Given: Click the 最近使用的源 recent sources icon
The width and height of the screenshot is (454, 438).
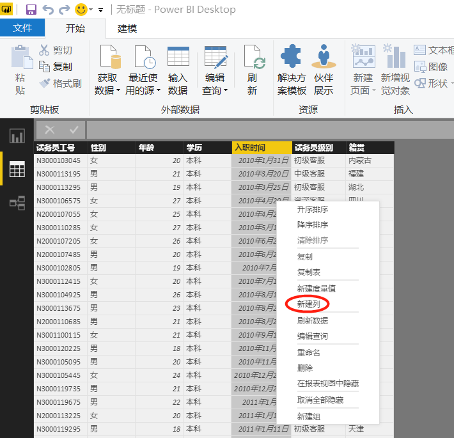Looking at the screenshot, I should pos(145,57).
